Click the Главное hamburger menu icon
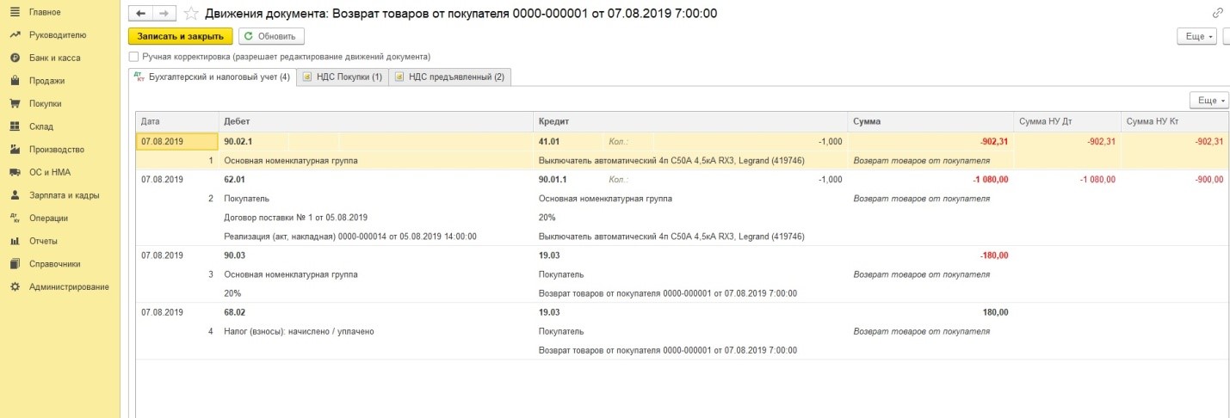1230x418 pixels. (15, 12)
